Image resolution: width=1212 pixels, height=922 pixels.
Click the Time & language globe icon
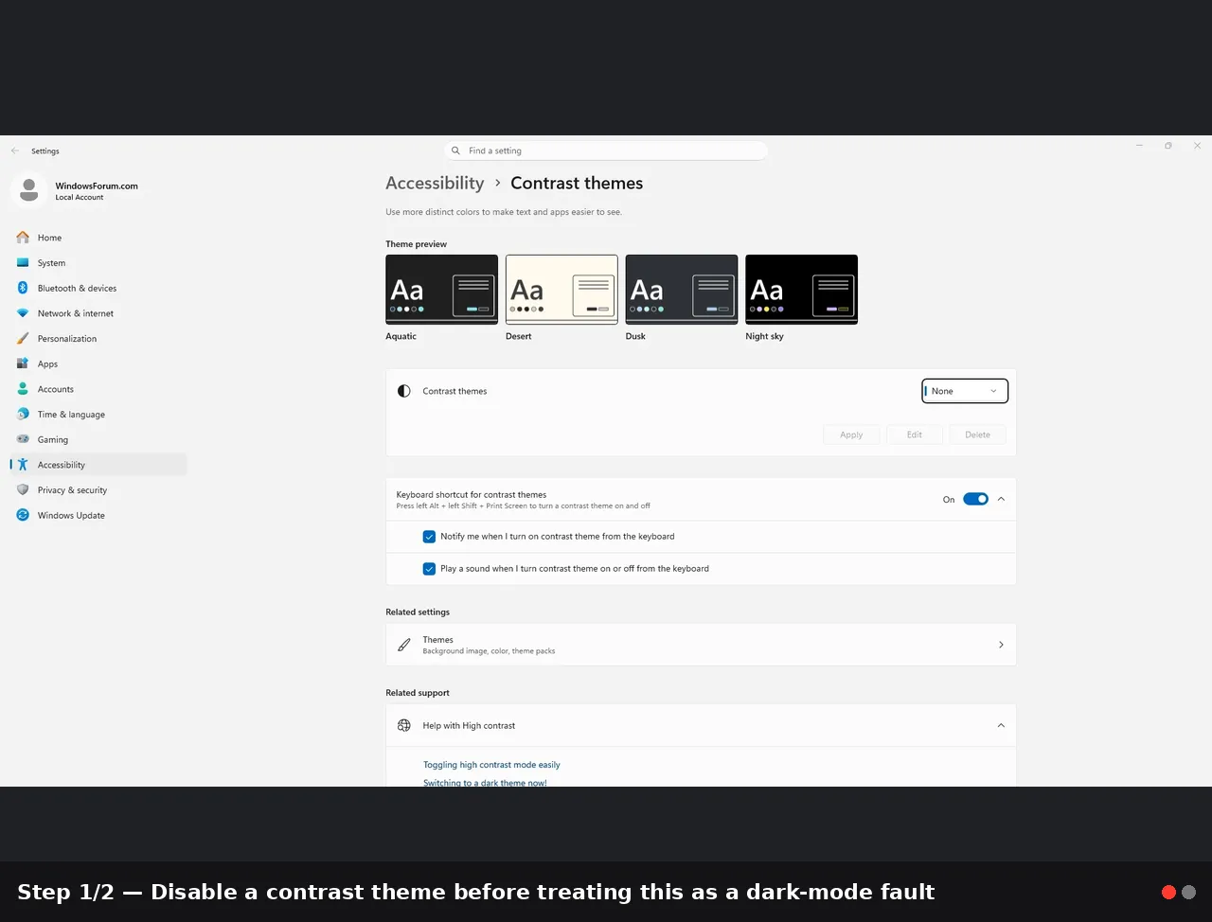[x=23, y=415]
